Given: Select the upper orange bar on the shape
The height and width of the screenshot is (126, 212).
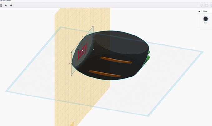Looking at the screenshot, I should click(x=116, y=60).
